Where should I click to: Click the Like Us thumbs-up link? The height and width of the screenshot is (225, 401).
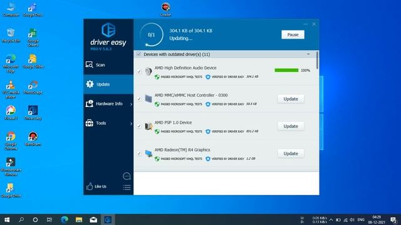coord(96,186)
